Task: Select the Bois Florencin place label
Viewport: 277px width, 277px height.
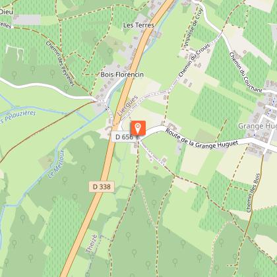Action: [122, 75]
